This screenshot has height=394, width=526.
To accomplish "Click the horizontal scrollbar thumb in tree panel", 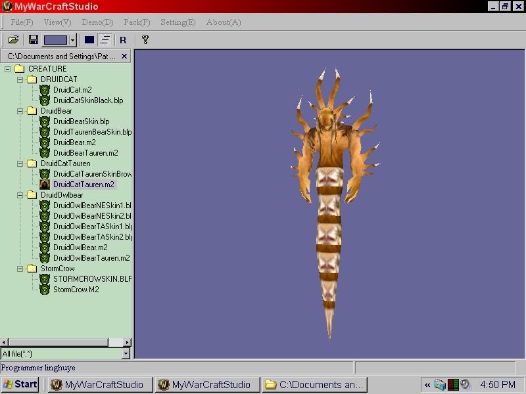I will (x=58, y=342).
